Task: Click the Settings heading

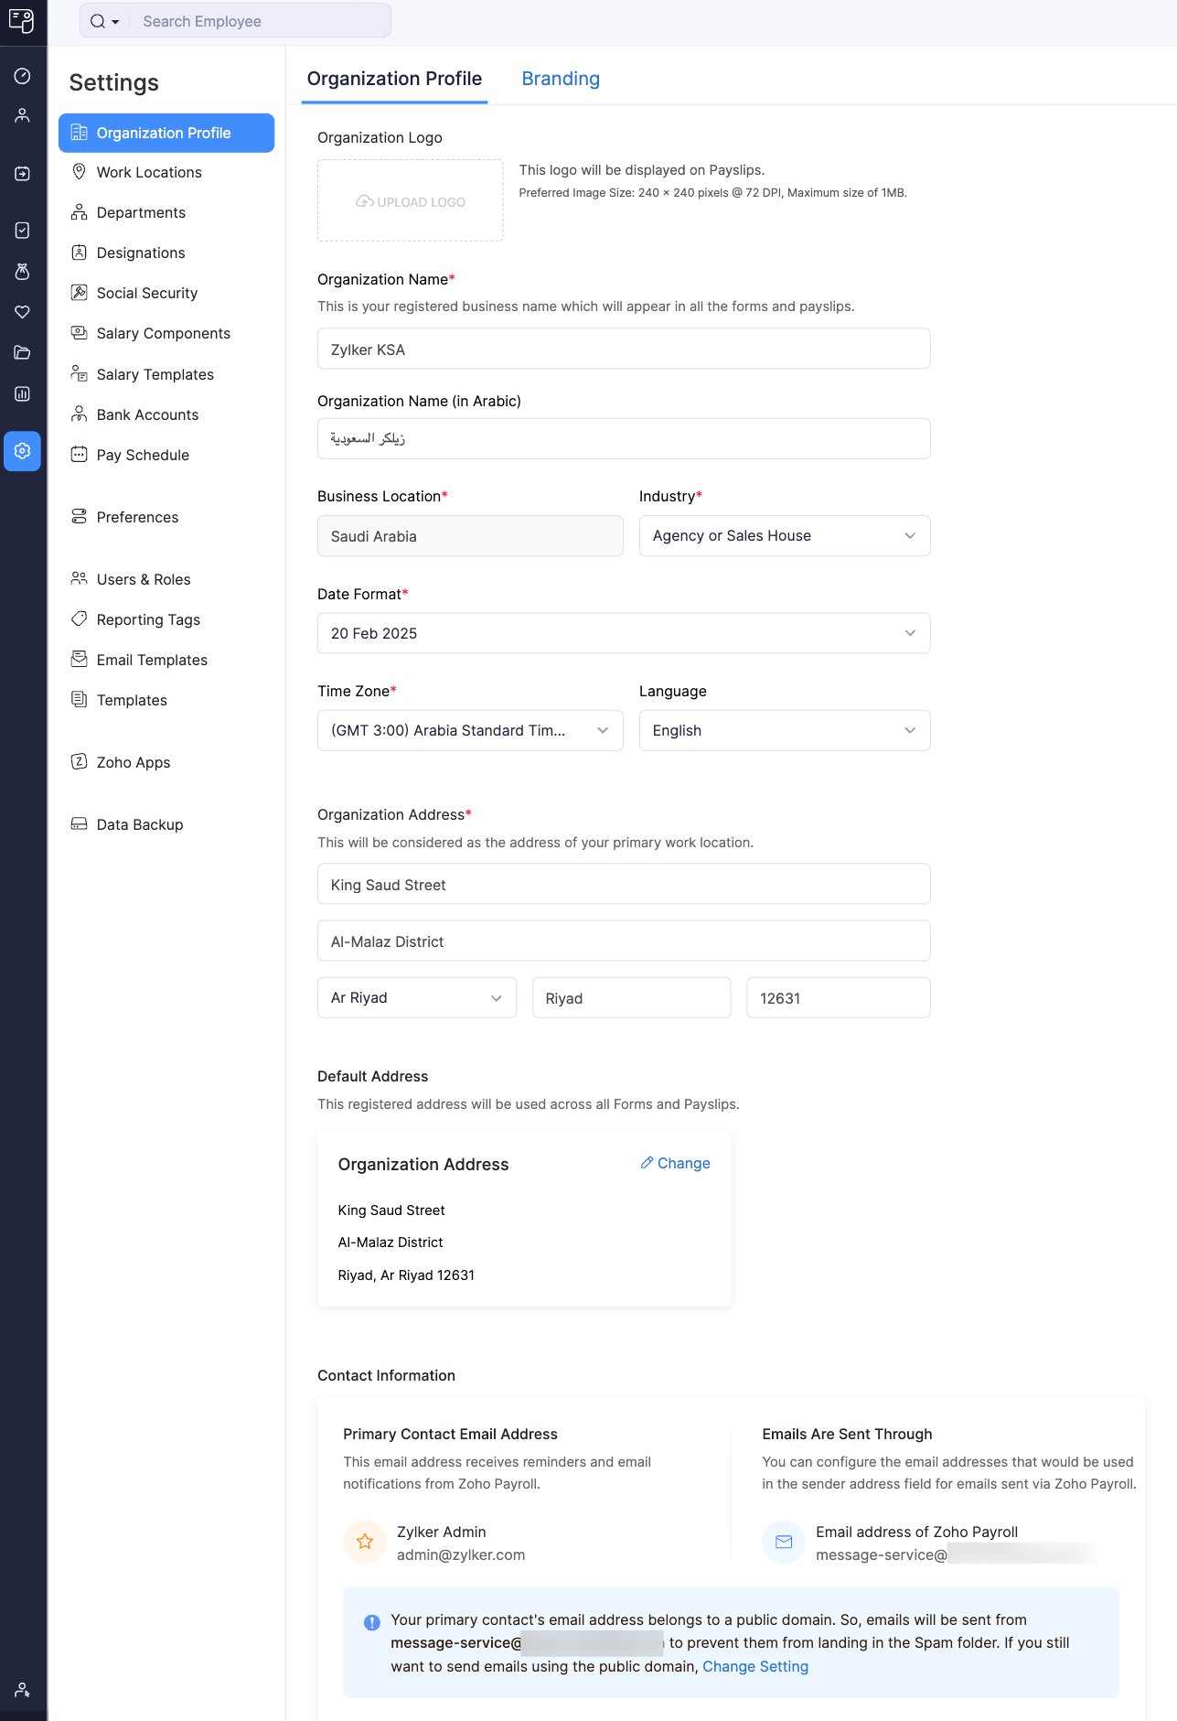Action: [x=114, y=82]
